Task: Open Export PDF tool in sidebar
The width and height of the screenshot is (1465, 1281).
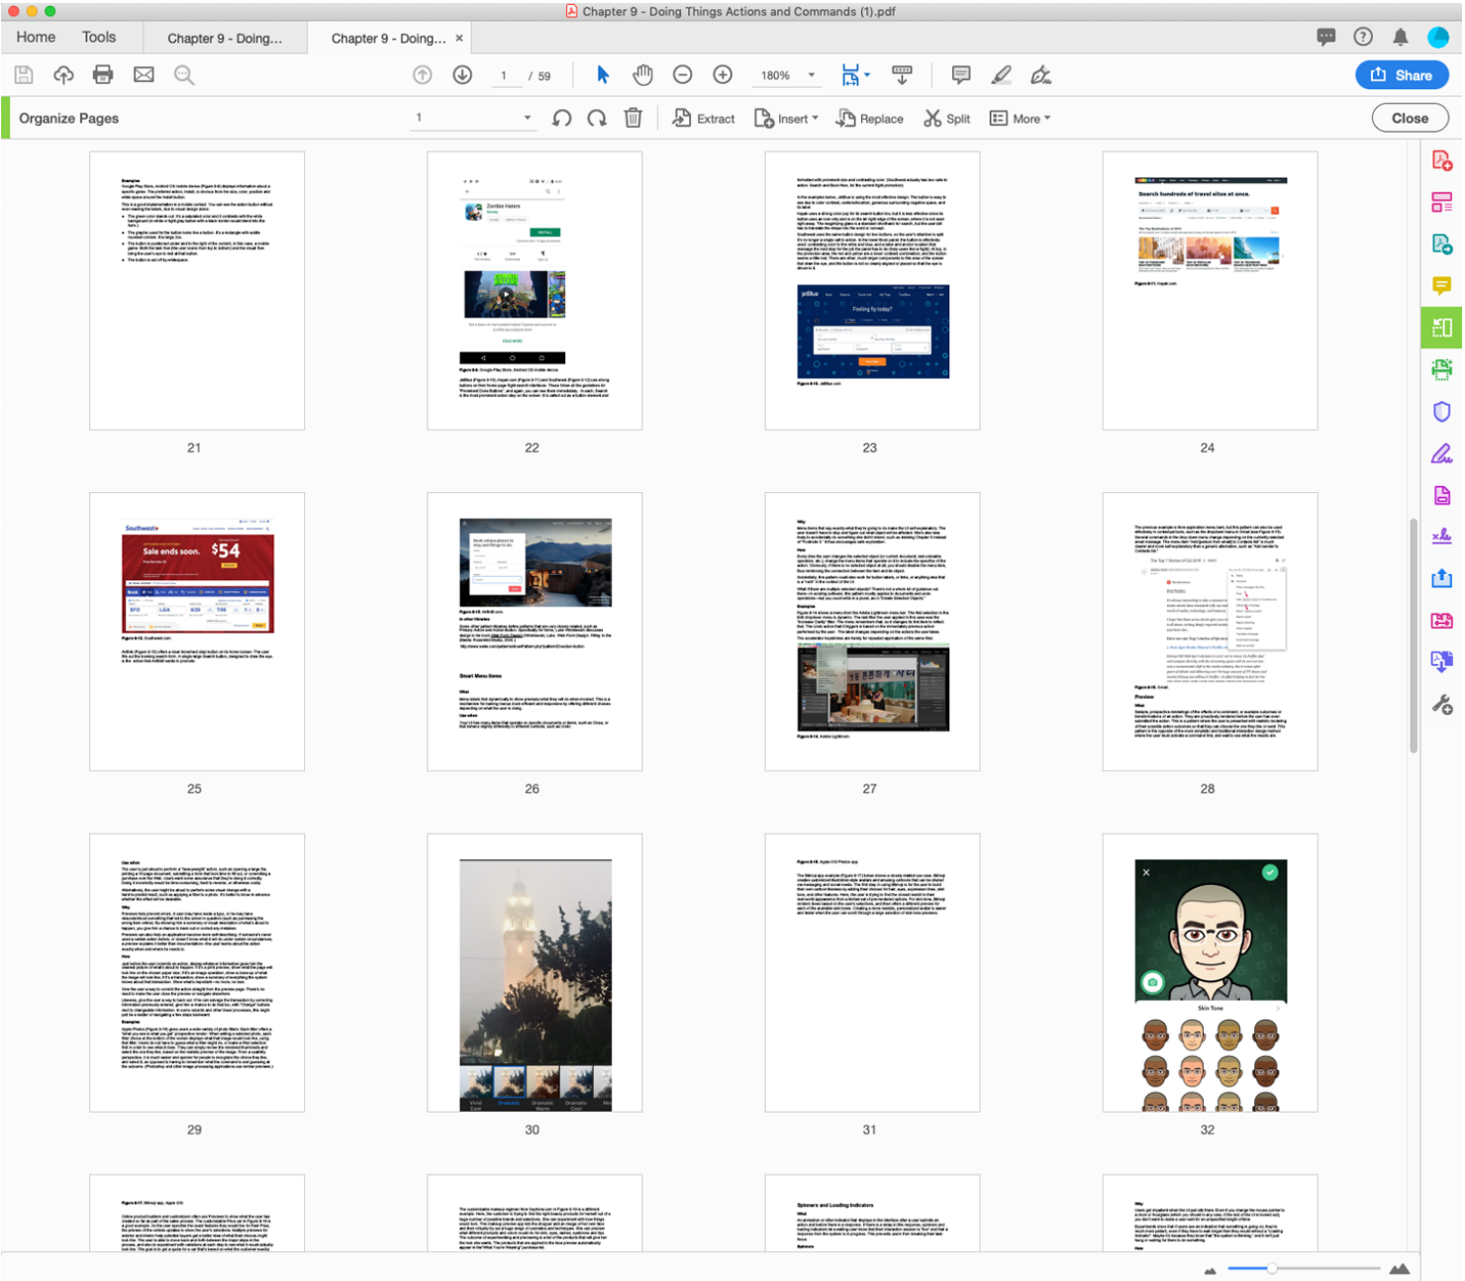Action: point(1441,245)
